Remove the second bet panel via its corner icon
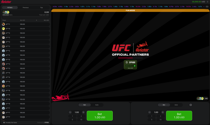Image resolution: width=210 pixels, height=125 pixels. click(x=191, y=105)
